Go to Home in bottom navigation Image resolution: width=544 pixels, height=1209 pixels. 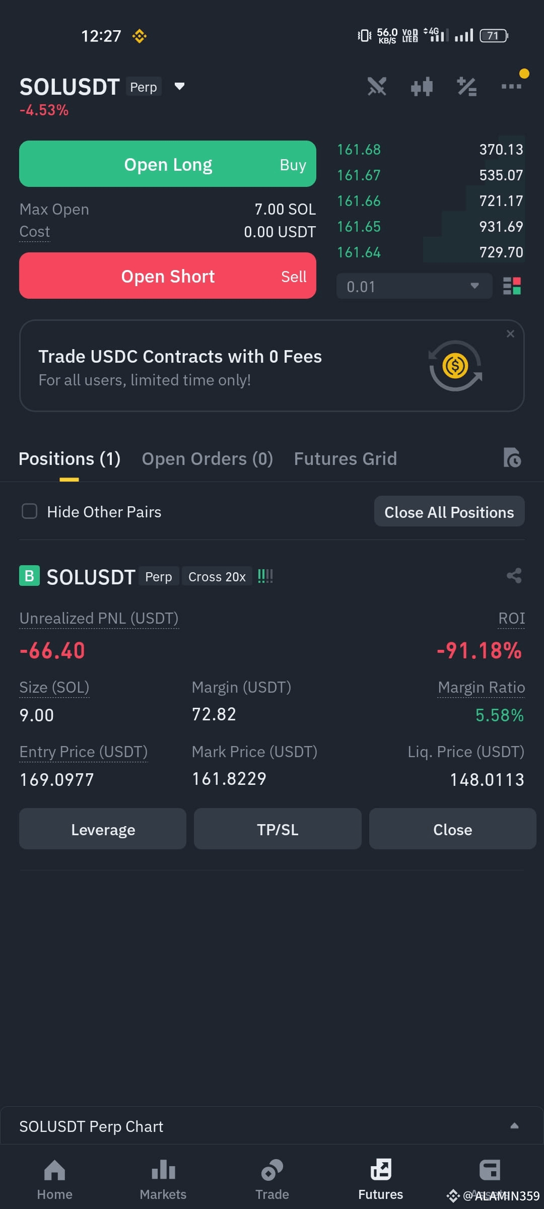(x=54, y=1179)
